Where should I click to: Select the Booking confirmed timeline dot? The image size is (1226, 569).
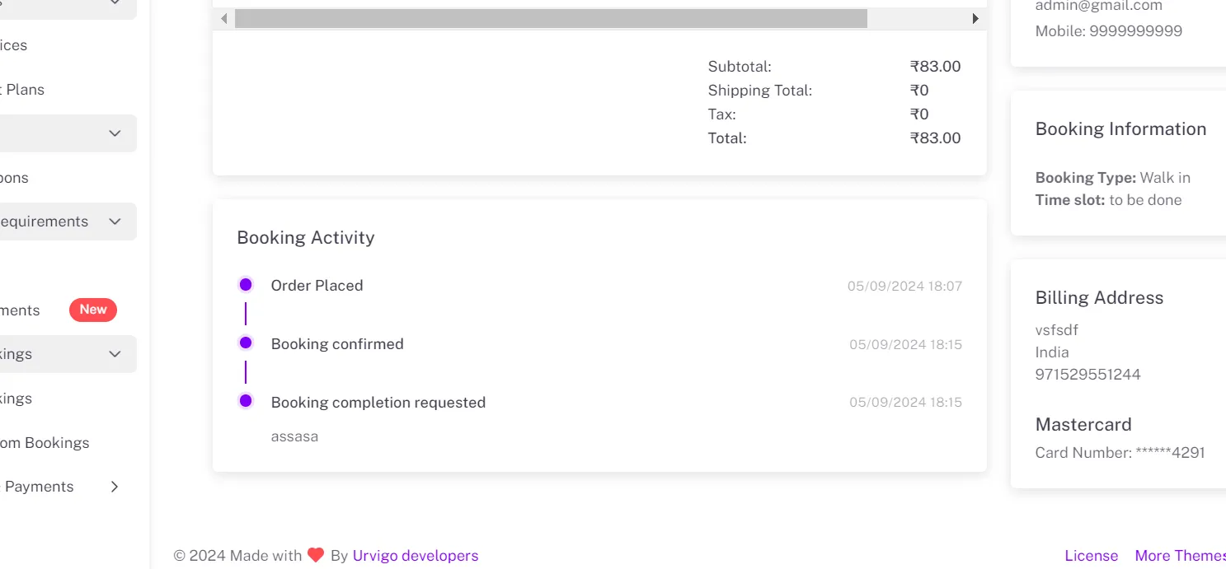click(x=246, y=343)
